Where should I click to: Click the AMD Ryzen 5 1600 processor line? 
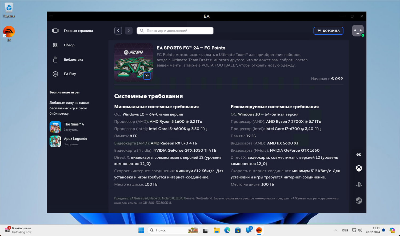pos(158,122)
